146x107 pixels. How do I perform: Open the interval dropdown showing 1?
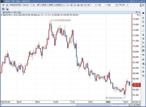[x=95, y=5]
